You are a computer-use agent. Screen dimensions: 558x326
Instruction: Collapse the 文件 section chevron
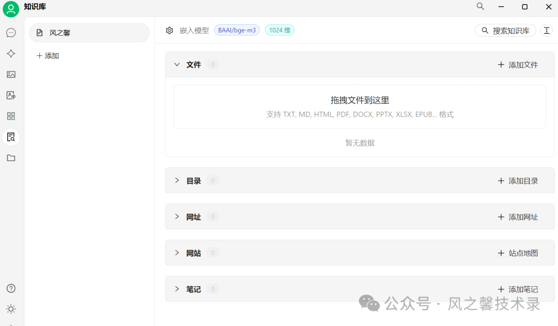177,65
